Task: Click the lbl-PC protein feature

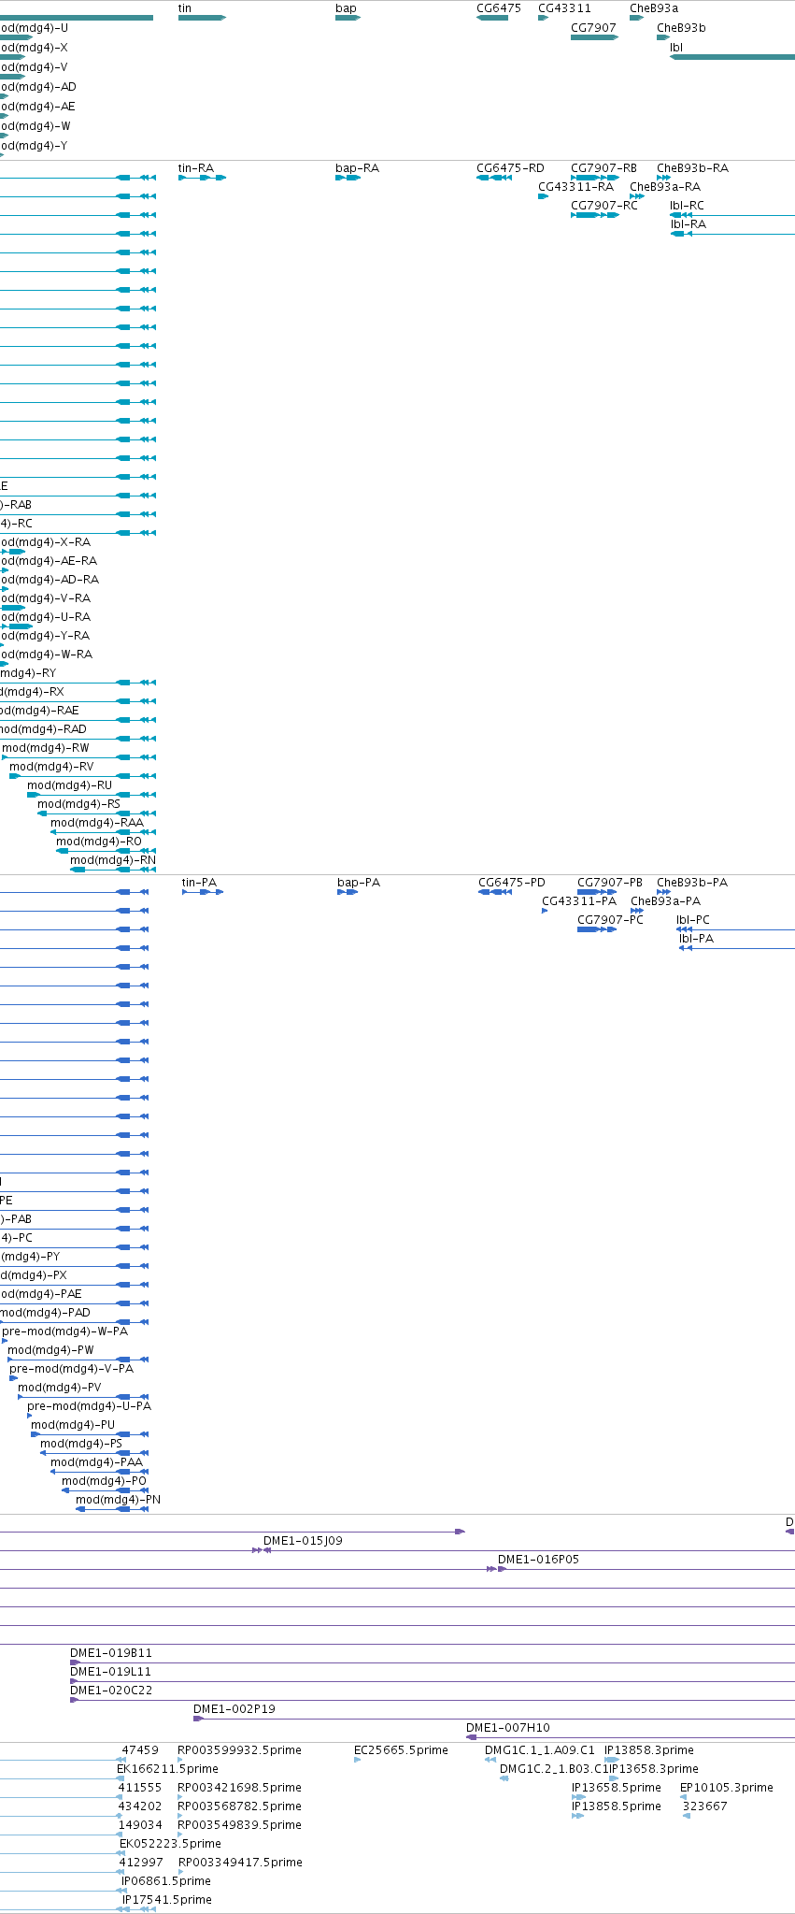Action: [x=735, y=929]
